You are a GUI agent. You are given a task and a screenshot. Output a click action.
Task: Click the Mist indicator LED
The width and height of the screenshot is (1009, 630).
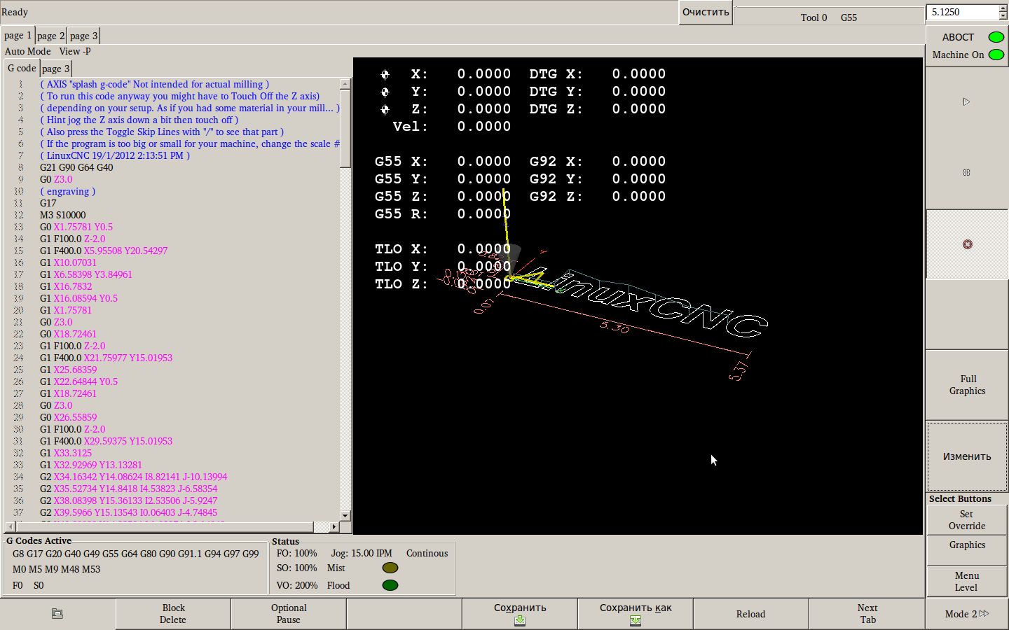coord(390,568)
